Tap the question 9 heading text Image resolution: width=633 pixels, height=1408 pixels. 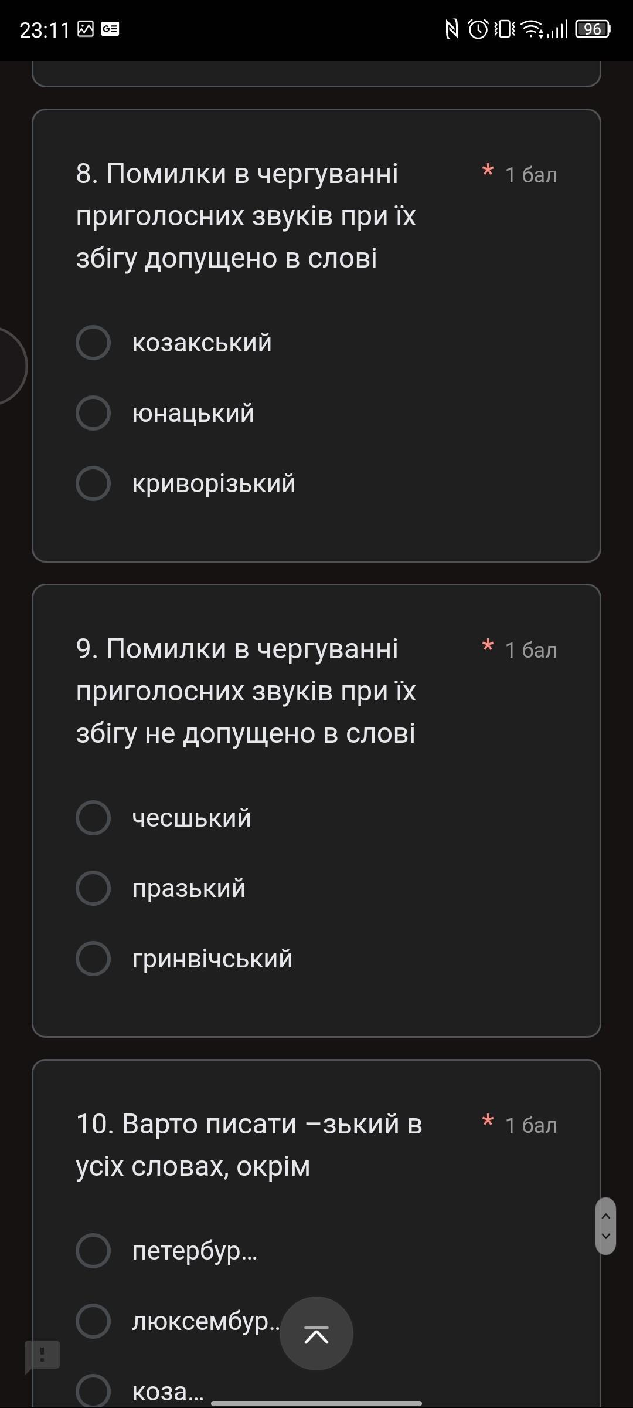(246, 691)
